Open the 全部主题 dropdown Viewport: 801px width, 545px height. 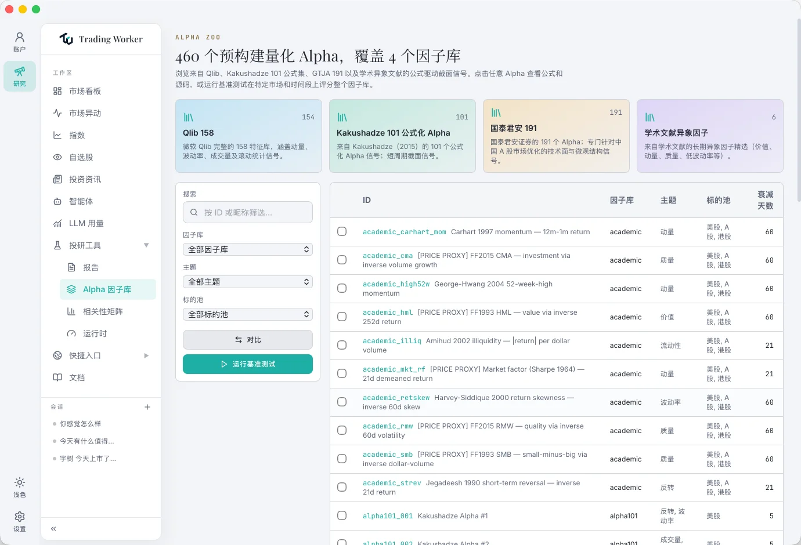pyautogui.click(x=248, y=282)
